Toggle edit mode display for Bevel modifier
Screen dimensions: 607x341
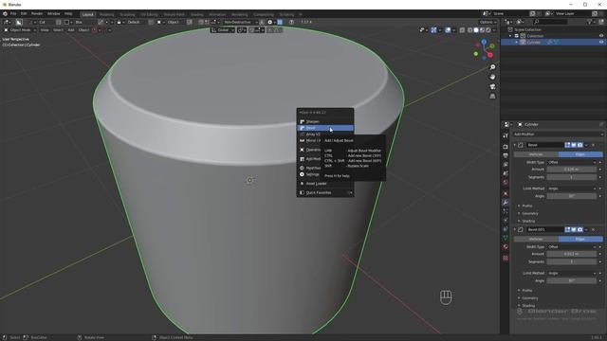(x=567, y=145)
